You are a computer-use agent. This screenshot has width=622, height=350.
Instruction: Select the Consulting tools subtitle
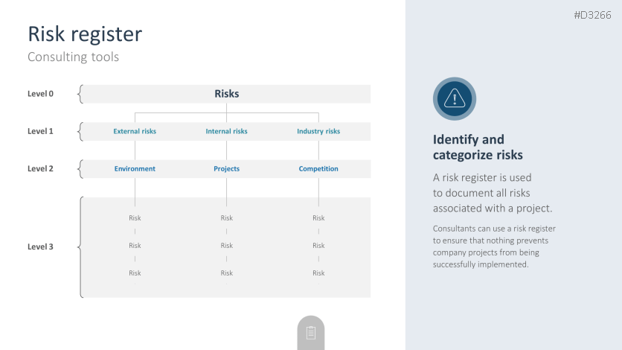pos(73,57)
